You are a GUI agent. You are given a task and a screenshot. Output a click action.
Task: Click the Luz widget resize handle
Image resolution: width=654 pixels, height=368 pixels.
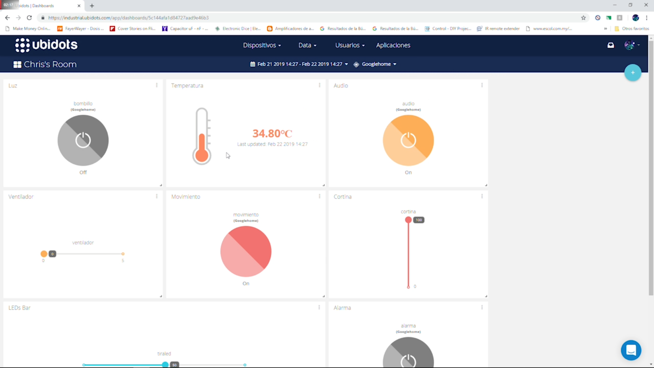coord(161,185)
